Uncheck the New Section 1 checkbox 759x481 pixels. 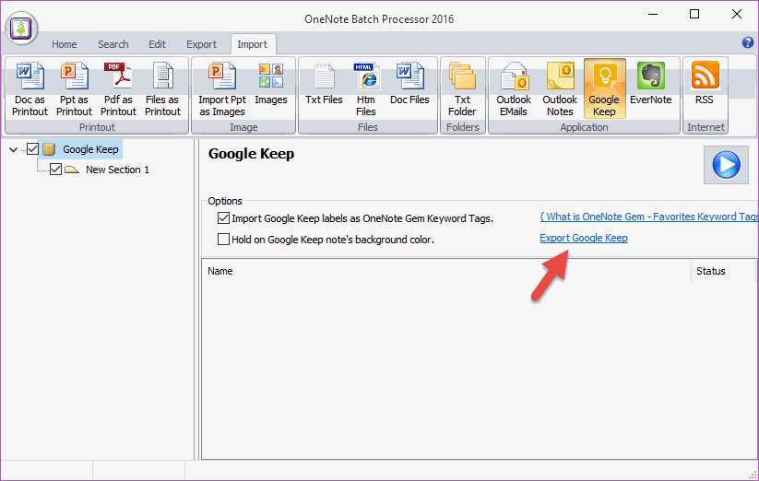55,170
